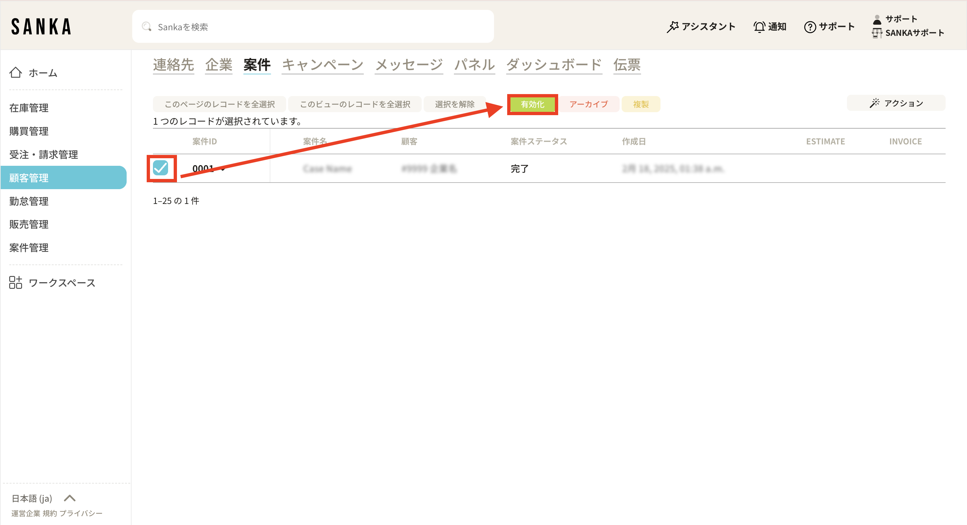Switch to the ダッシュボード tab
Screen dimensions: 967x525
554,64
